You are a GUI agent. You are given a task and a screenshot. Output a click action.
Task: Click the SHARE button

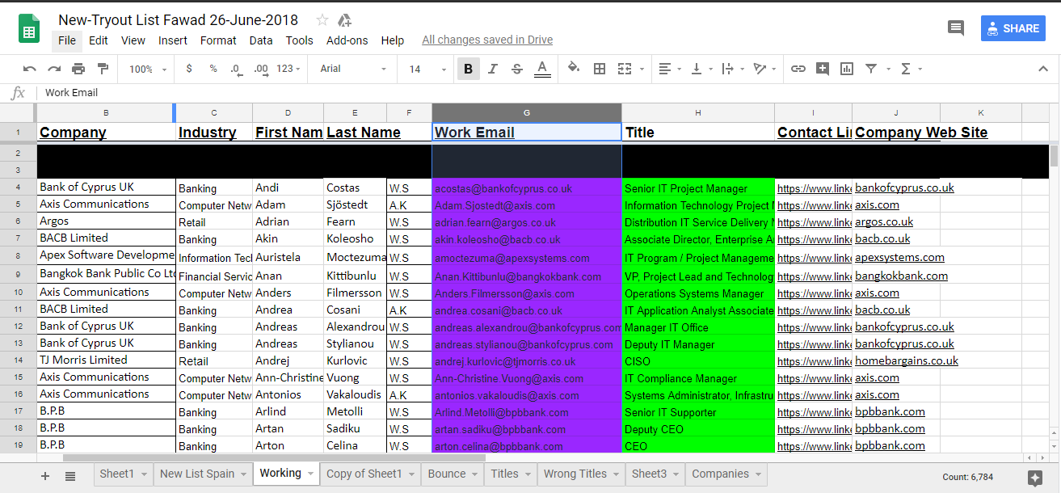point(1013,28)
